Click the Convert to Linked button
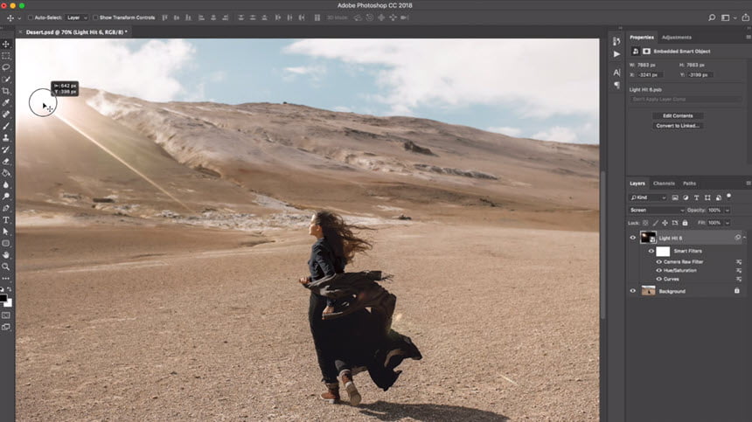 click(678, 126)
